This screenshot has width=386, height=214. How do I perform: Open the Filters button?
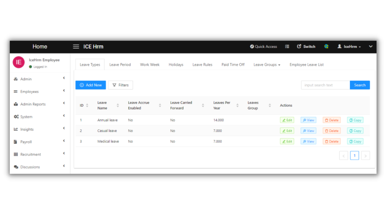click(120, 85)
